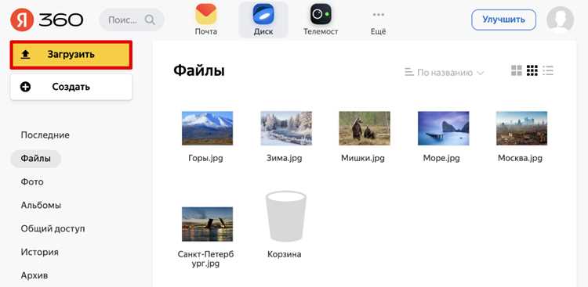
Task: Switch to large tiles view
Action: pos(517,70)
